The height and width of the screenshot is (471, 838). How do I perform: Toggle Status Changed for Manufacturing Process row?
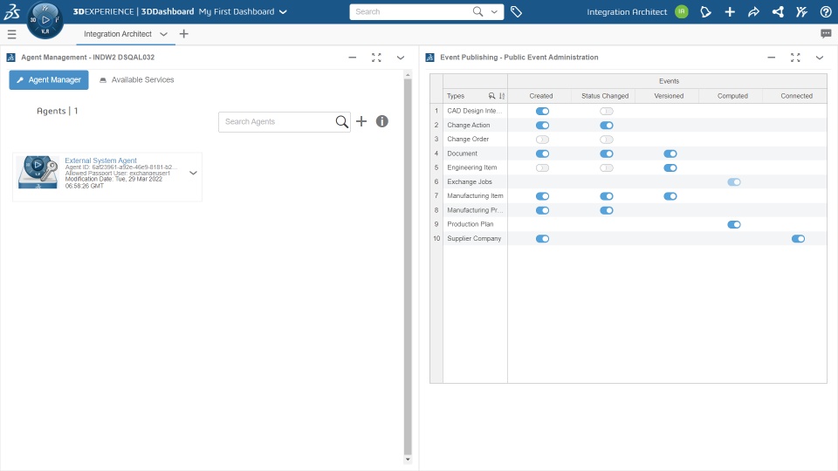coord(606,210)
